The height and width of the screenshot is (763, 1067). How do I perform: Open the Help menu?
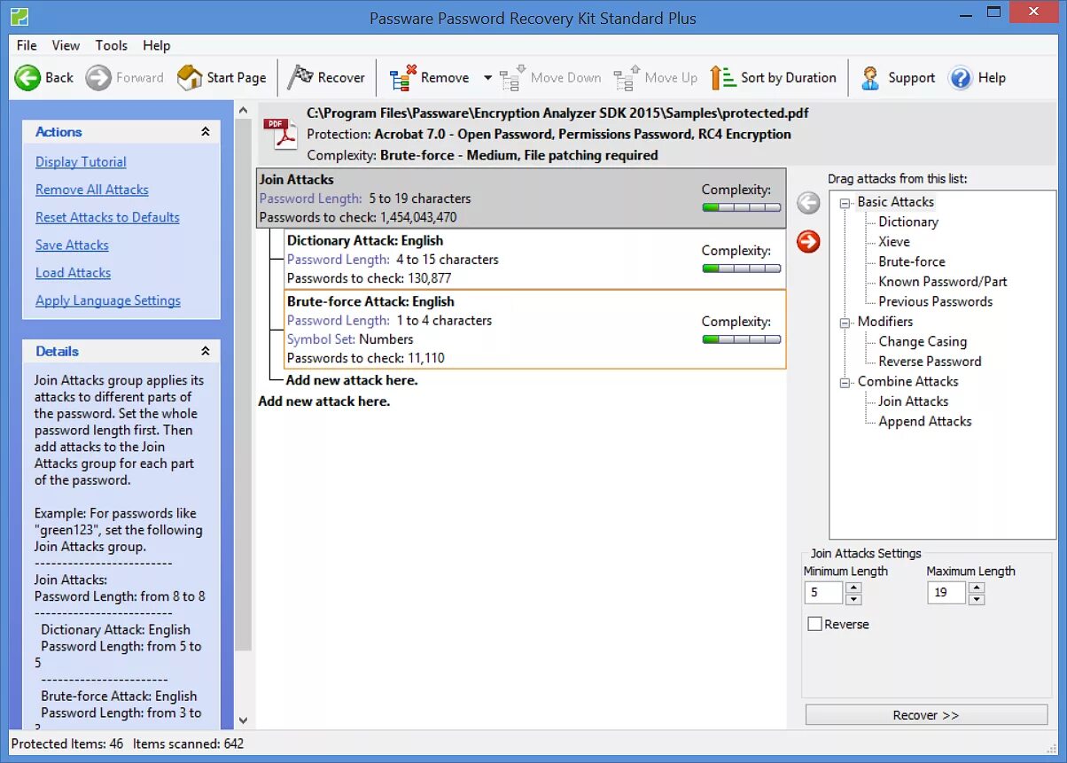tap(157, 45)
